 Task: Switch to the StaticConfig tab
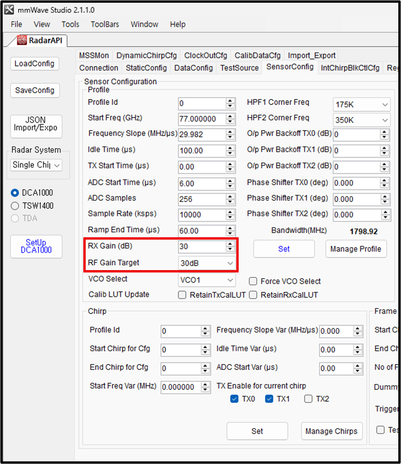point(146,68)
